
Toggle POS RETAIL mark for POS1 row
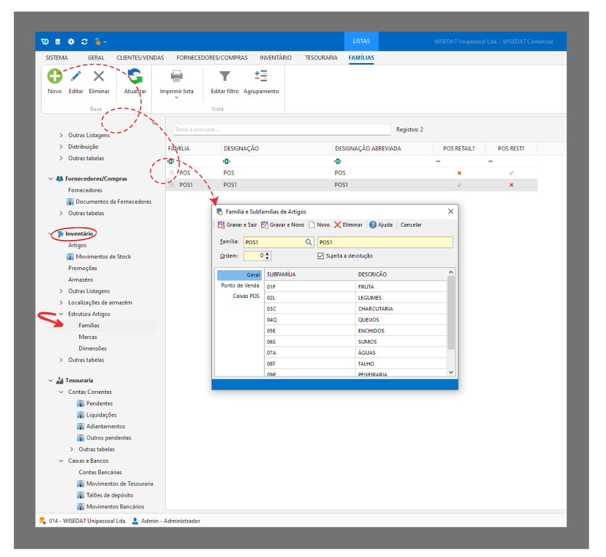[459, 185]
